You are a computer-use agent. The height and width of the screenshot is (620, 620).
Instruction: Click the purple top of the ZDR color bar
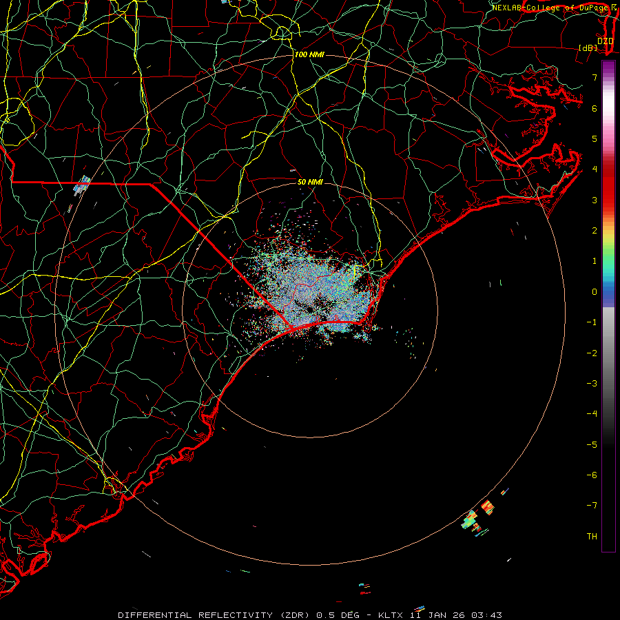point(608,68)
